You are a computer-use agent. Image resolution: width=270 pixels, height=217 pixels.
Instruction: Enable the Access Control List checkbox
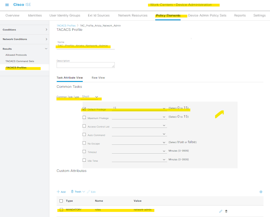tap(84, 126)
